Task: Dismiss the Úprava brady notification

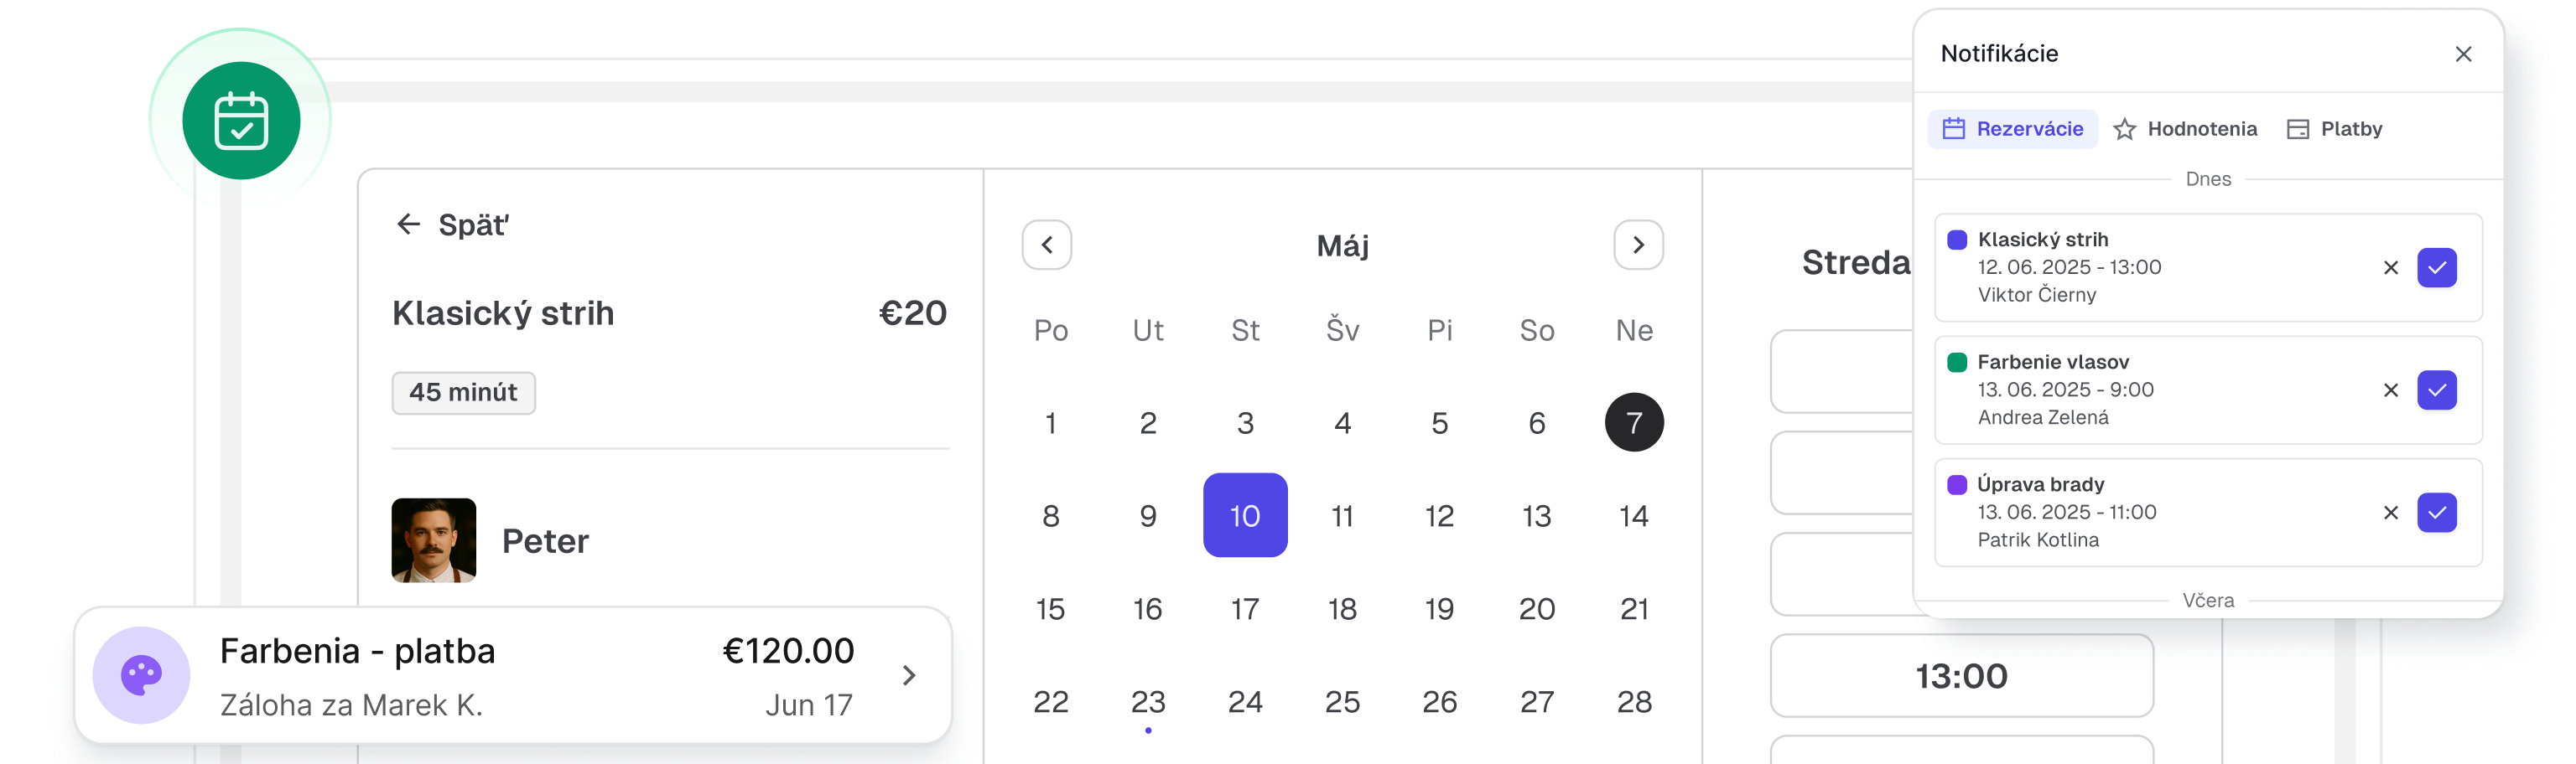Action: point(2391,513)
